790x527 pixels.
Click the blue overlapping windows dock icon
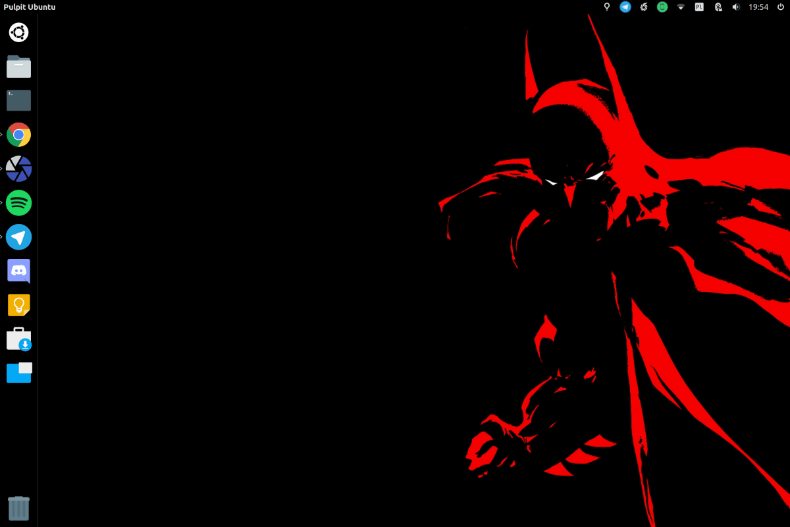pyautogui.click(x=18, y=373)
